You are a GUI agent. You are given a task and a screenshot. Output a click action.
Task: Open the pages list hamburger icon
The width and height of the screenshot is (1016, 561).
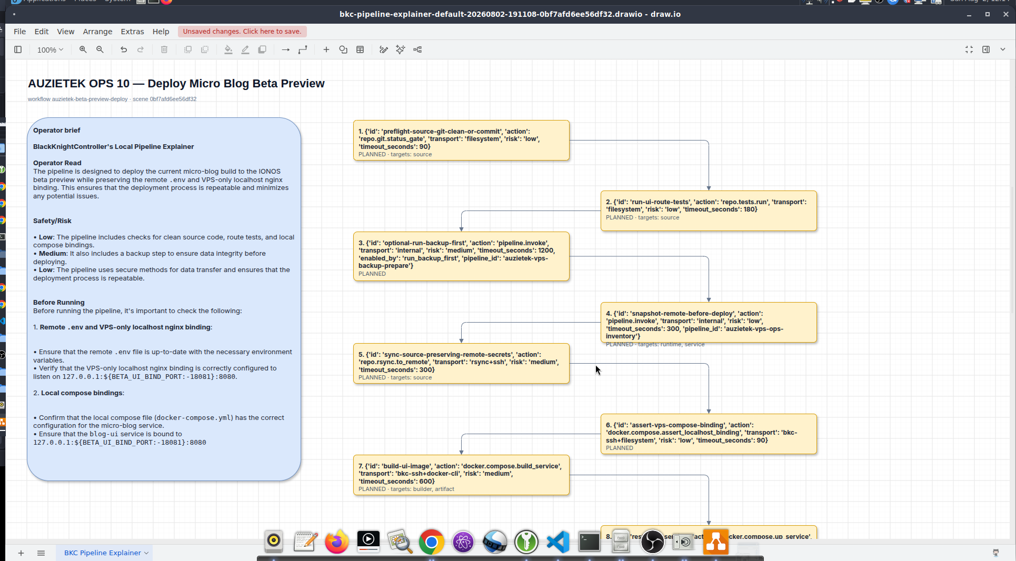pyautogui.click(x=41, y=553)
